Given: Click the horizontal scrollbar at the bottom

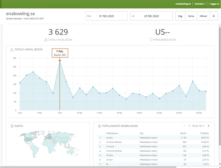Looking at the screenshot, I should point(88,167).
